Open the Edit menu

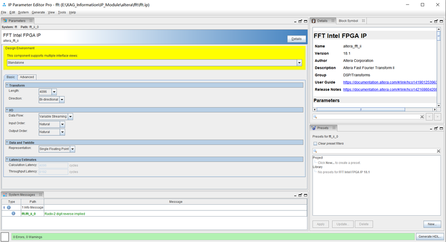[x=12, y=12]
